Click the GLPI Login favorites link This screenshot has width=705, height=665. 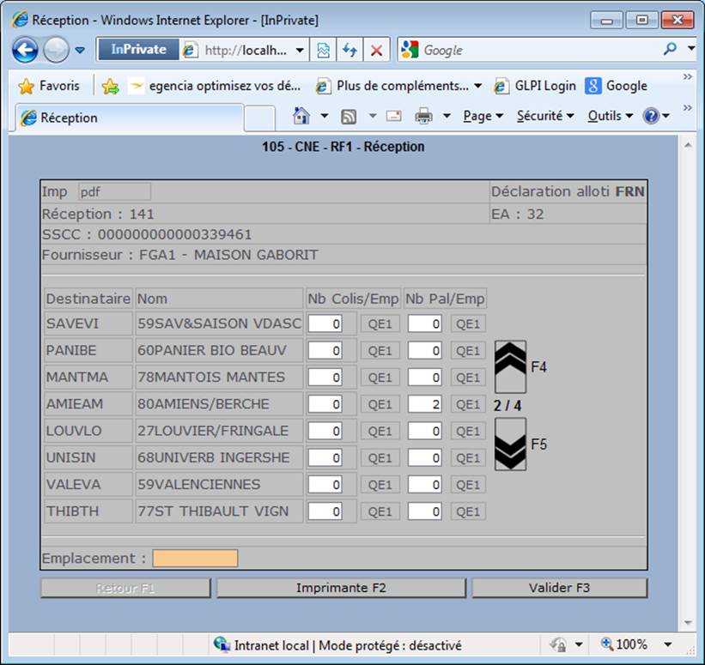click(535, 86)
